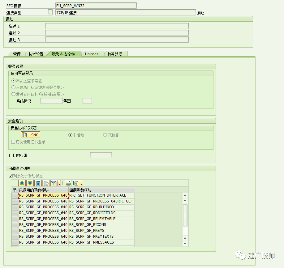Screen dimensions: 284x268
Task: Click the export icon in list toolbar
Action: click(x=76, y=183)
